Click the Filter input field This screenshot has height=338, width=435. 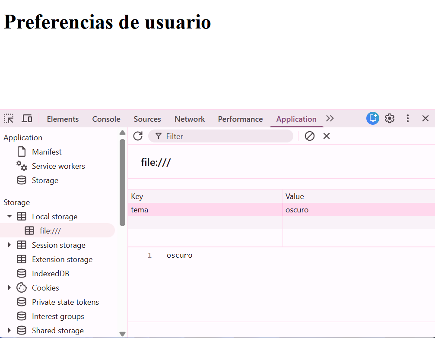(x=221, y=136)
